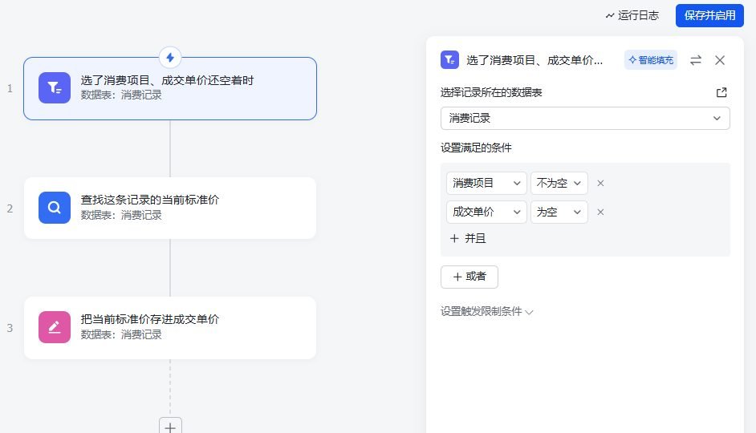Select step 2 card 查找这条记录的当前标准价
Image resolution: width=756 pixels, height=433 pixels.
tap(170, 208)
